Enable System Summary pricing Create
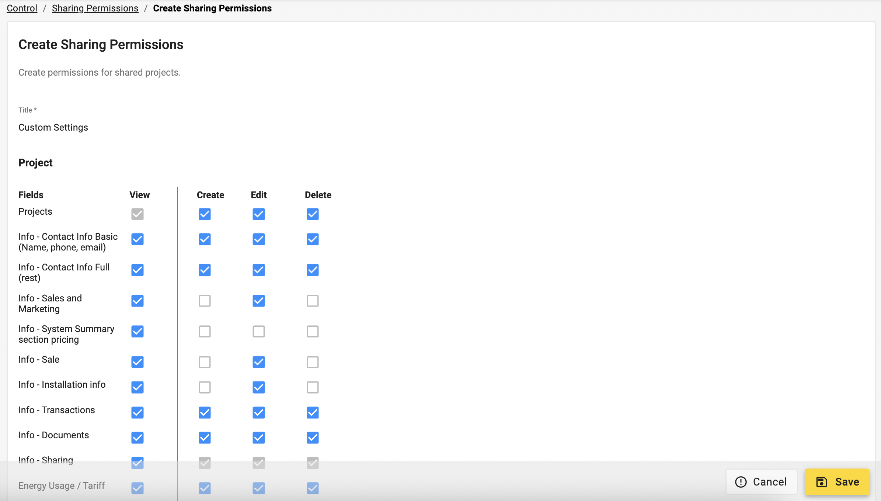The width and height of the screenshot is (881, 501). pyautogui.click(x=205, y=331)
